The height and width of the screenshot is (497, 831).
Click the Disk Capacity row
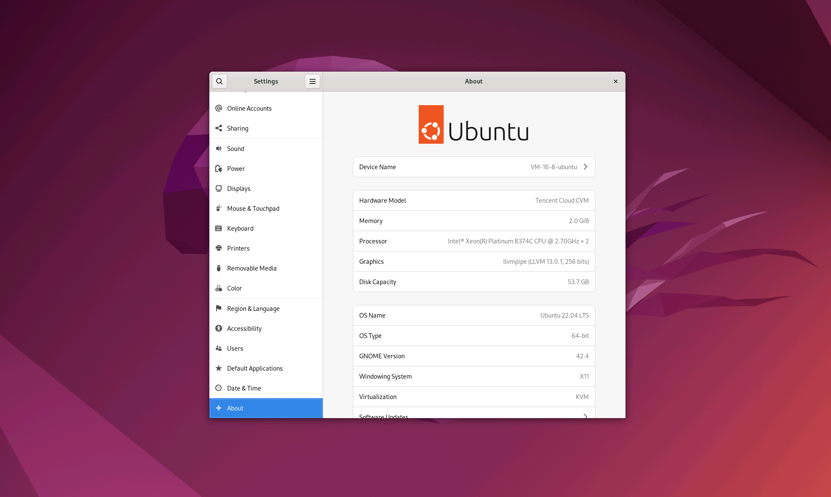[x=474, y=282]
